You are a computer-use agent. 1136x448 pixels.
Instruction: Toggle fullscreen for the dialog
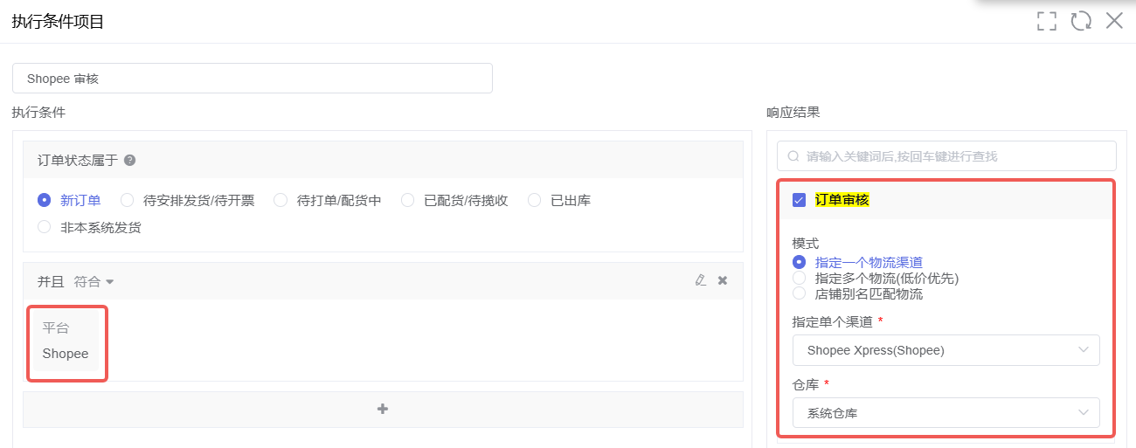pyautogui.click(x=1047, y=21)
